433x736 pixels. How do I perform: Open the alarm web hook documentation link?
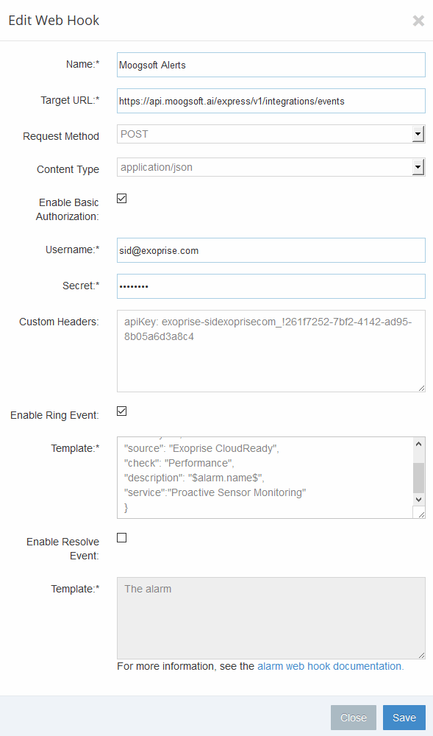[330, 667]
